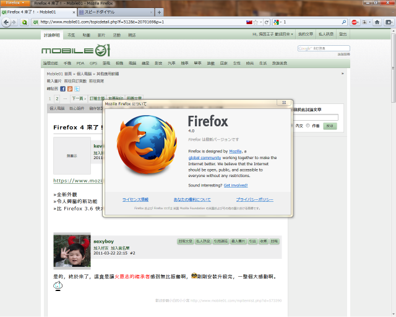
Task: Go to page 2 of the thread
Action: pyautogui.click(x=57, y=98)
